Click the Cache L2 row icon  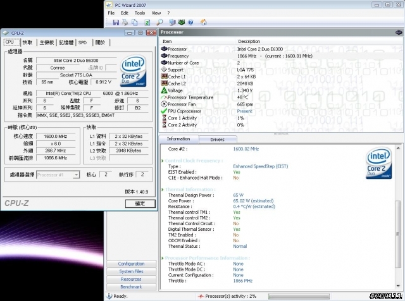[x=164, y=83]
